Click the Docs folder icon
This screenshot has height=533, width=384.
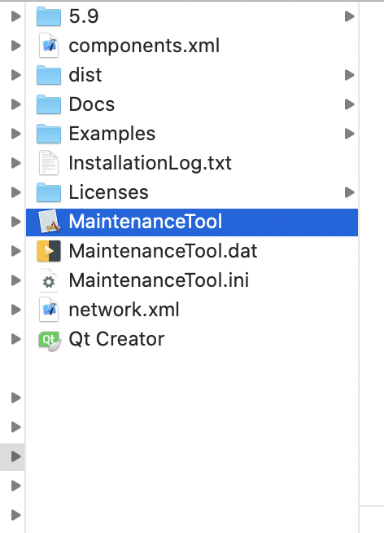click(49, 104)
